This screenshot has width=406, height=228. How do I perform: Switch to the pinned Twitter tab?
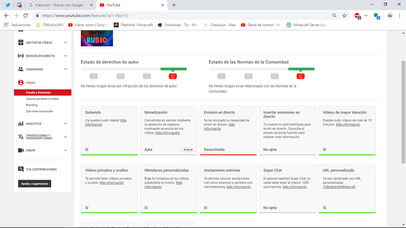coord(8,5)
